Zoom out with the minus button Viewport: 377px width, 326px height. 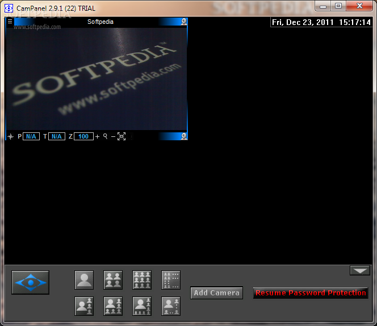tap(113, 137)
